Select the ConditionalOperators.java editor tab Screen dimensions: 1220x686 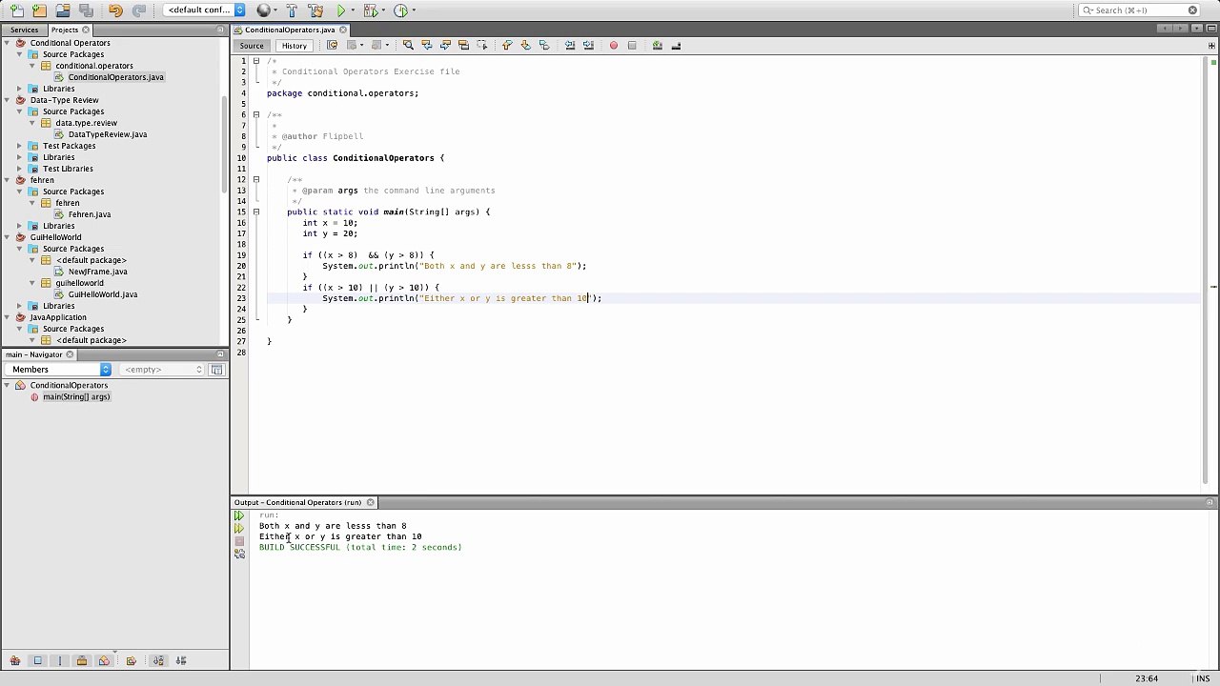pos(290,30)
